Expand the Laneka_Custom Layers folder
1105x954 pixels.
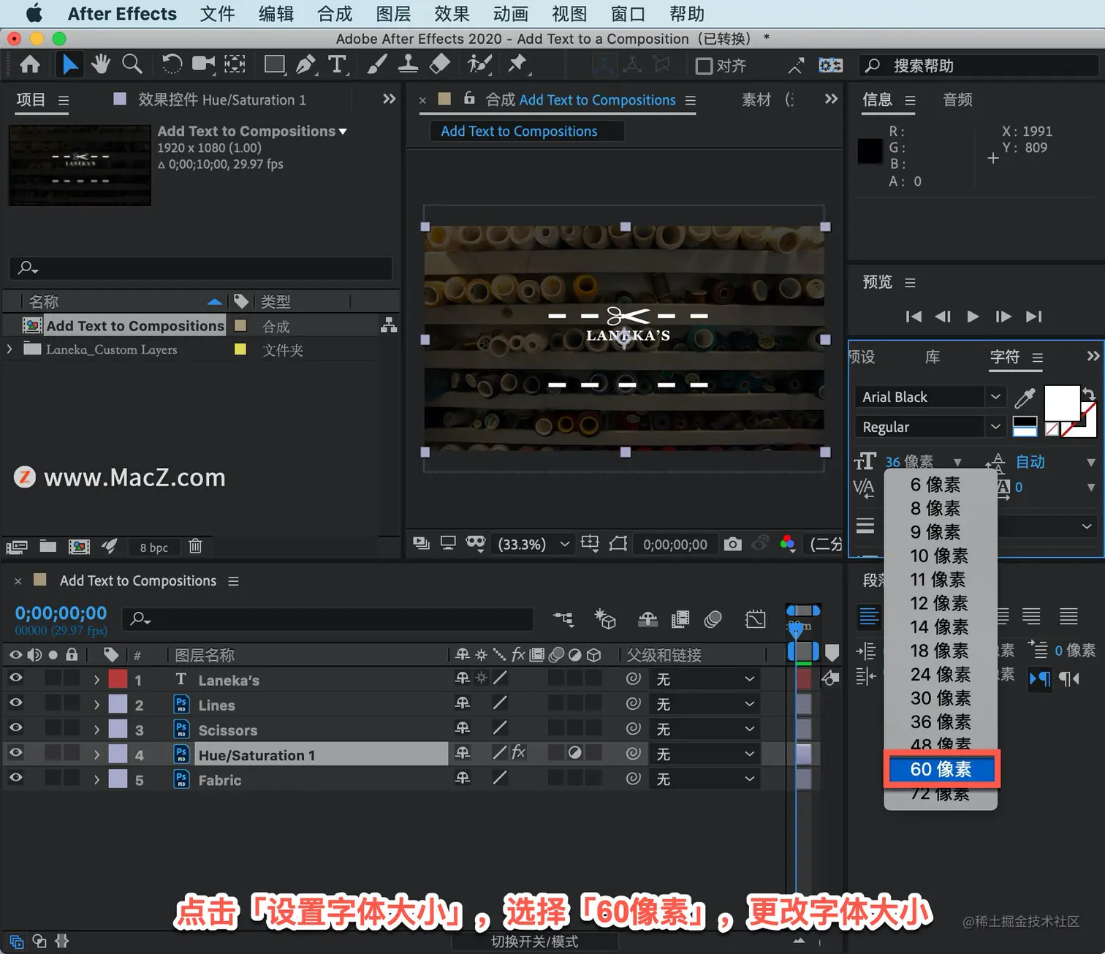click(10, 349)
